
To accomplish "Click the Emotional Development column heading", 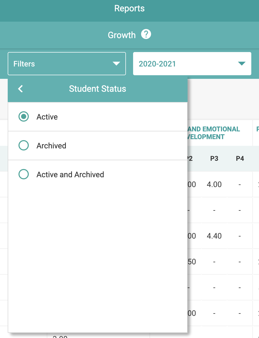I will point(214,133).
